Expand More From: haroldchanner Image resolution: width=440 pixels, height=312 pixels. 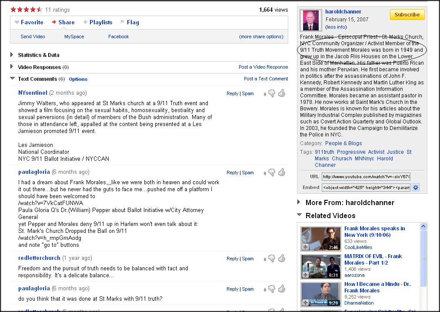pos(299,202)
